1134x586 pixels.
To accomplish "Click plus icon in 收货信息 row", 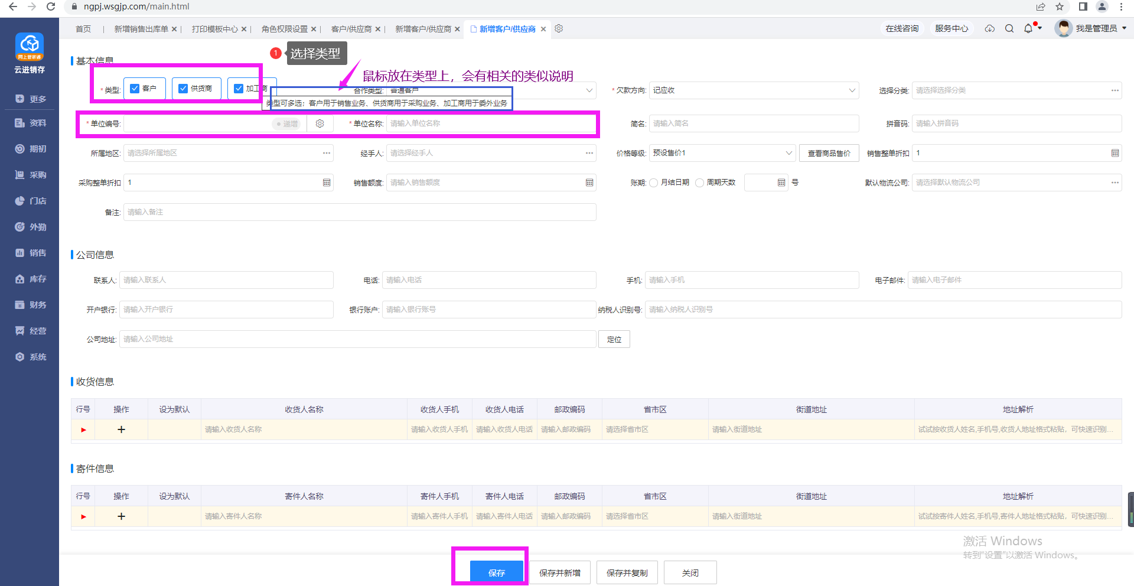I will coord(121,429).
